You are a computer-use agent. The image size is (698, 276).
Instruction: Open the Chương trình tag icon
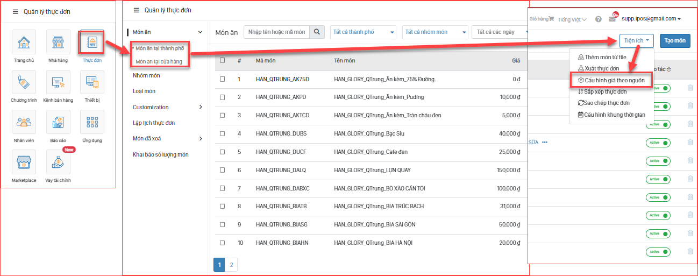pos(24,82)
